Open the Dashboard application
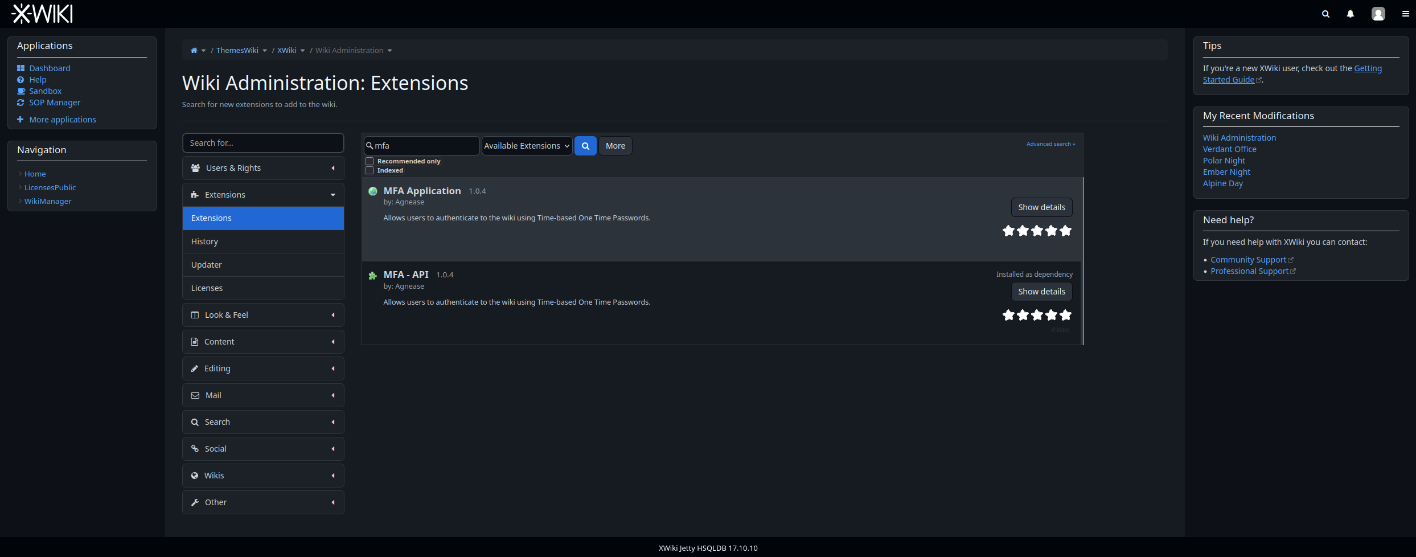This screenshot has height=557, width=1416. 50,68
